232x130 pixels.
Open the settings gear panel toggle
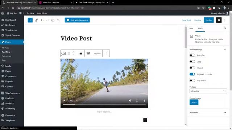[x=219, y=20]
